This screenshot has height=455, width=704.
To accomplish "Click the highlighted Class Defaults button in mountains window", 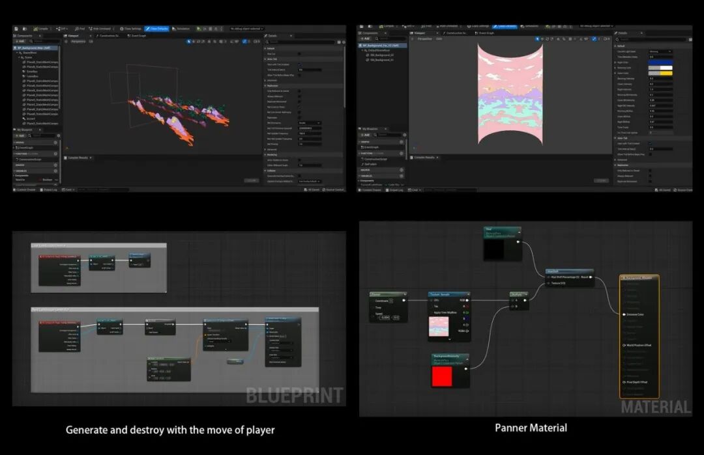I will pyautogui.click(x=156, y=29).
